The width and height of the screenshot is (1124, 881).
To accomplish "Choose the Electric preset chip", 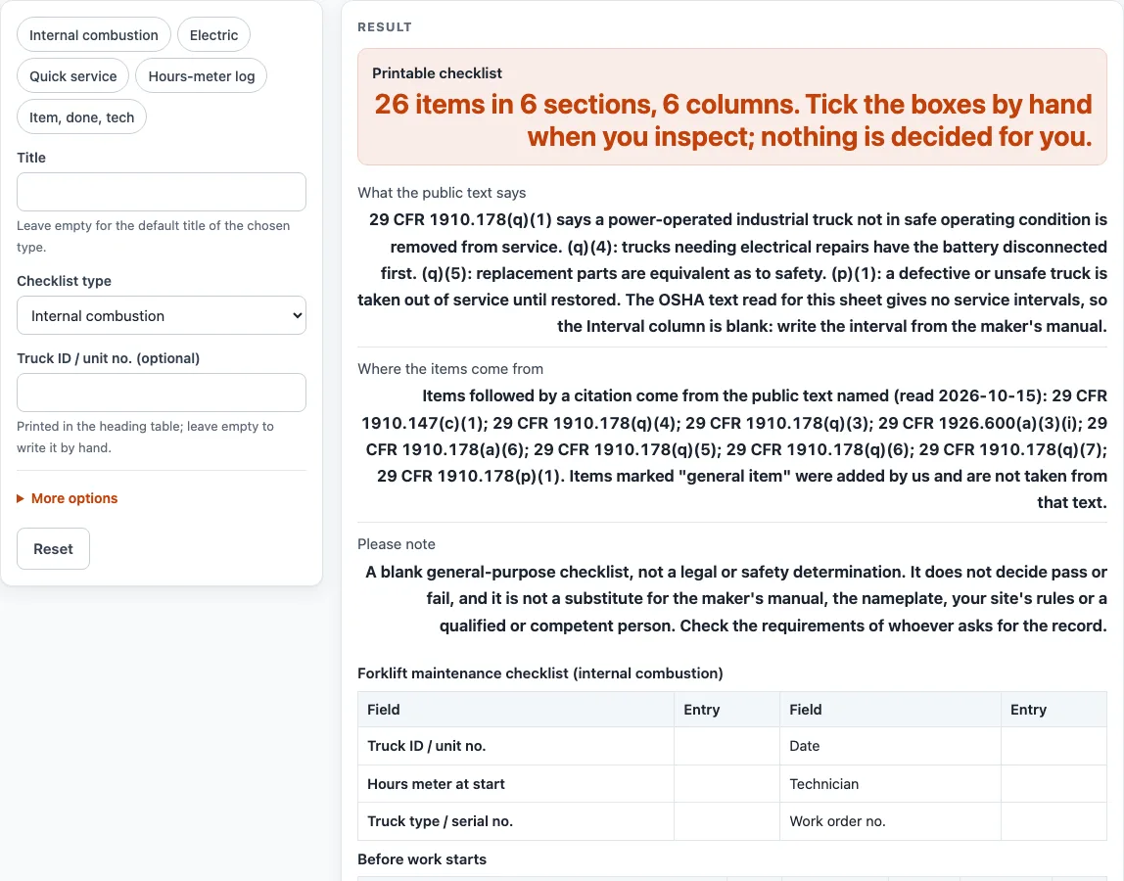I will pos(213,35).
